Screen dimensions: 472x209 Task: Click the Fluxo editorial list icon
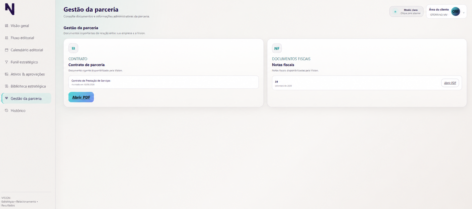coord(7,38)
